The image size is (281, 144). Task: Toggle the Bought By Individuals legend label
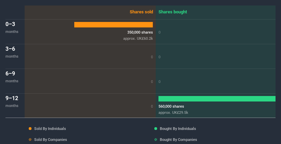point(178,129)
